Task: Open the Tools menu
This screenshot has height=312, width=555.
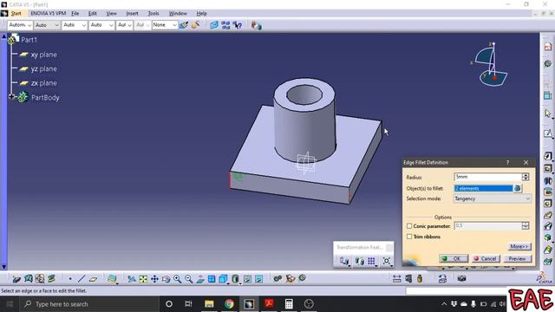Action: tap(153, 14)
